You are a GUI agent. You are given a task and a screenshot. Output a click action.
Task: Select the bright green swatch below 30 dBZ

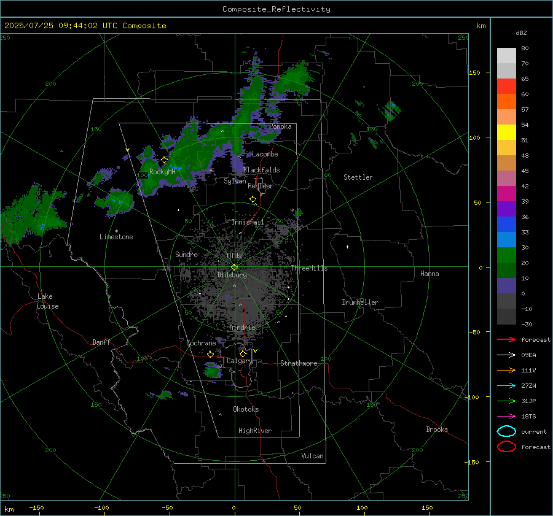click(x=506, y=255)
